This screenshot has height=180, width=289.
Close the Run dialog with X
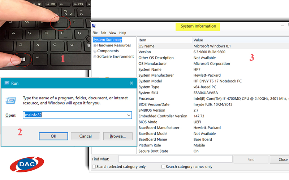131,83
